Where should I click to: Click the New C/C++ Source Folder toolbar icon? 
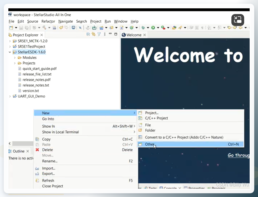click(x=111, y=28)
